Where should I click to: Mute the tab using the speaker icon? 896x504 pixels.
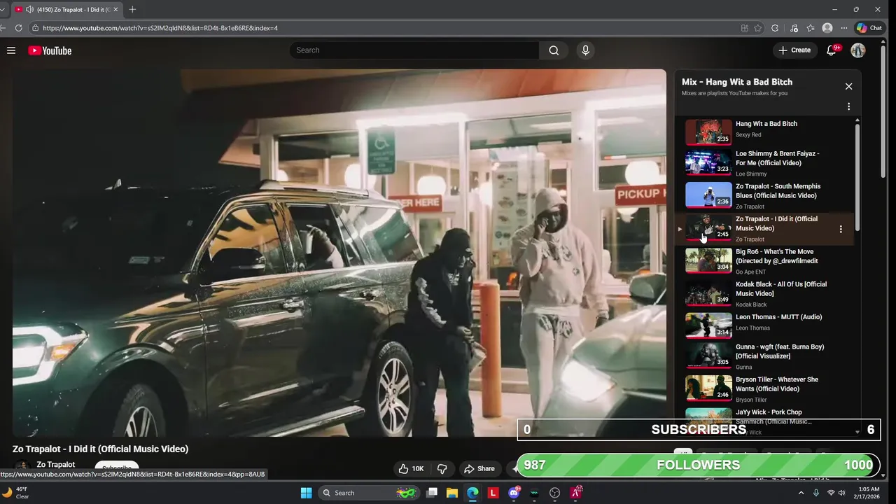pos(29,9)
